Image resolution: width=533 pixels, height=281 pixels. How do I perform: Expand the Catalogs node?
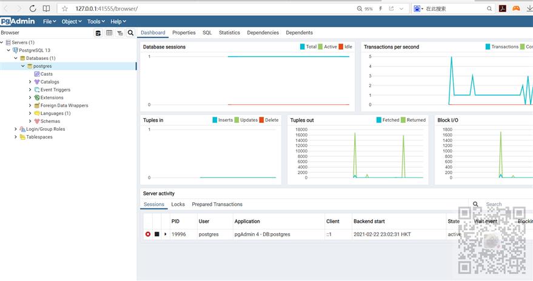point(30,82)
